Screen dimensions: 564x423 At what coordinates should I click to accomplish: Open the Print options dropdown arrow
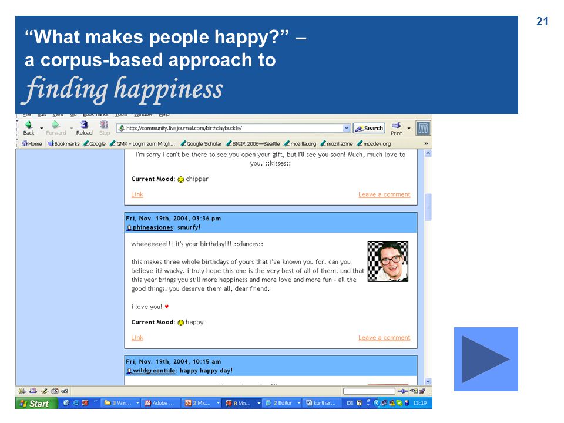409,129
